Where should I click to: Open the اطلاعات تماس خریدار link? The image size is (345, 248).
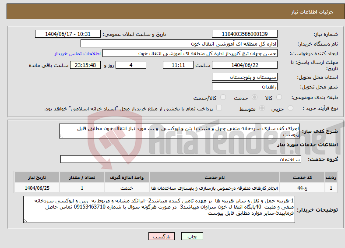pyautogui.click(x=77, y=53)
